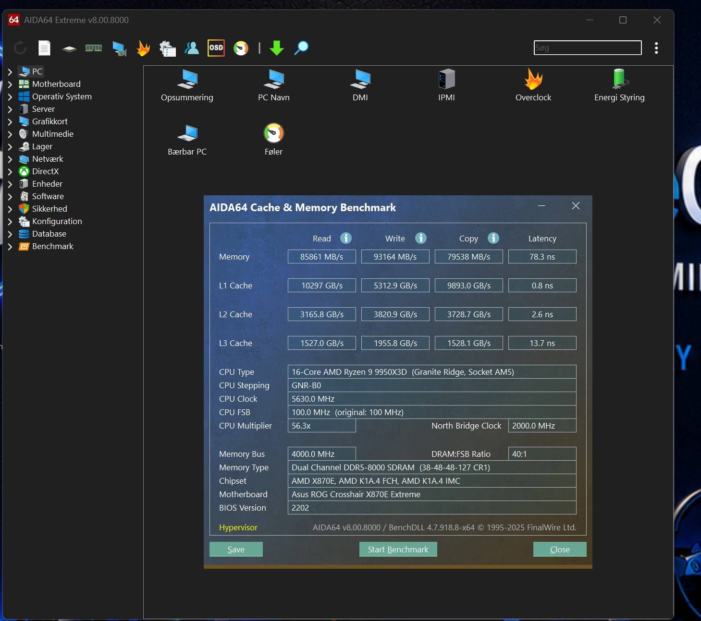Expand the DirectX tree node
This screenshot has height=621, width=701.
(10, 172)
